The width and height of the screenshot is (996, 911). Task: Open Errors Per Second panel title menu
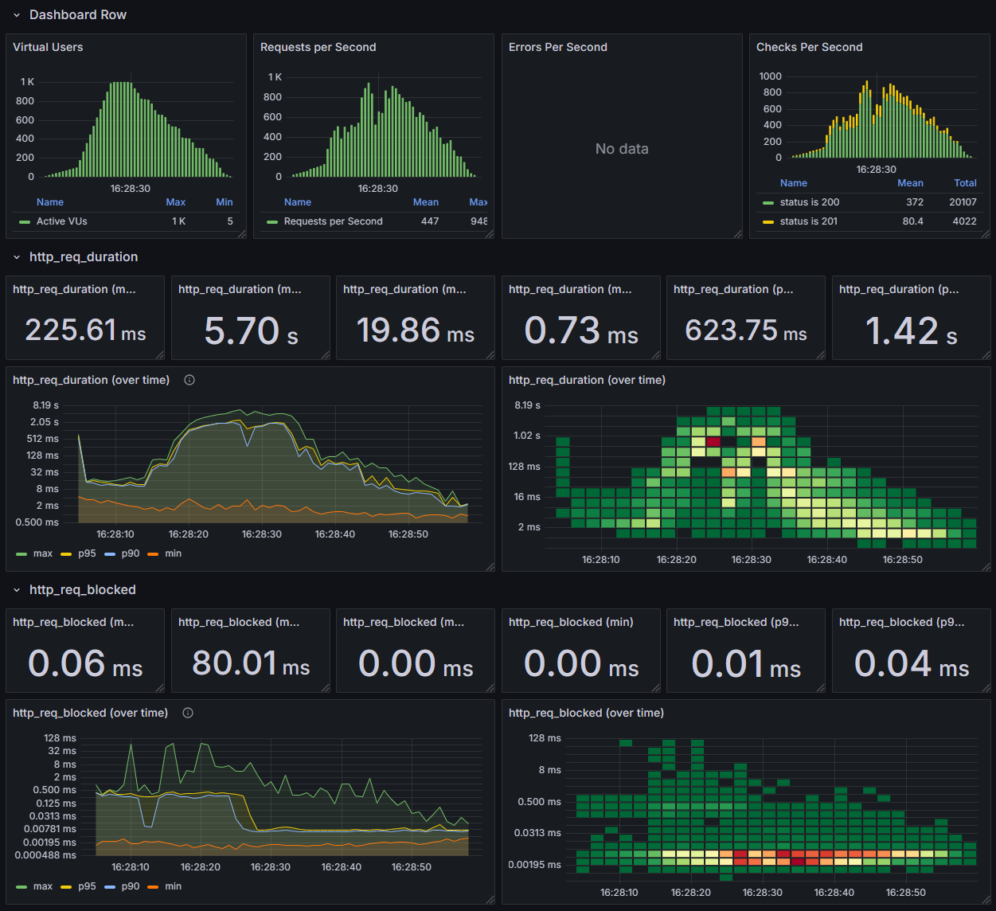(558, 47)
